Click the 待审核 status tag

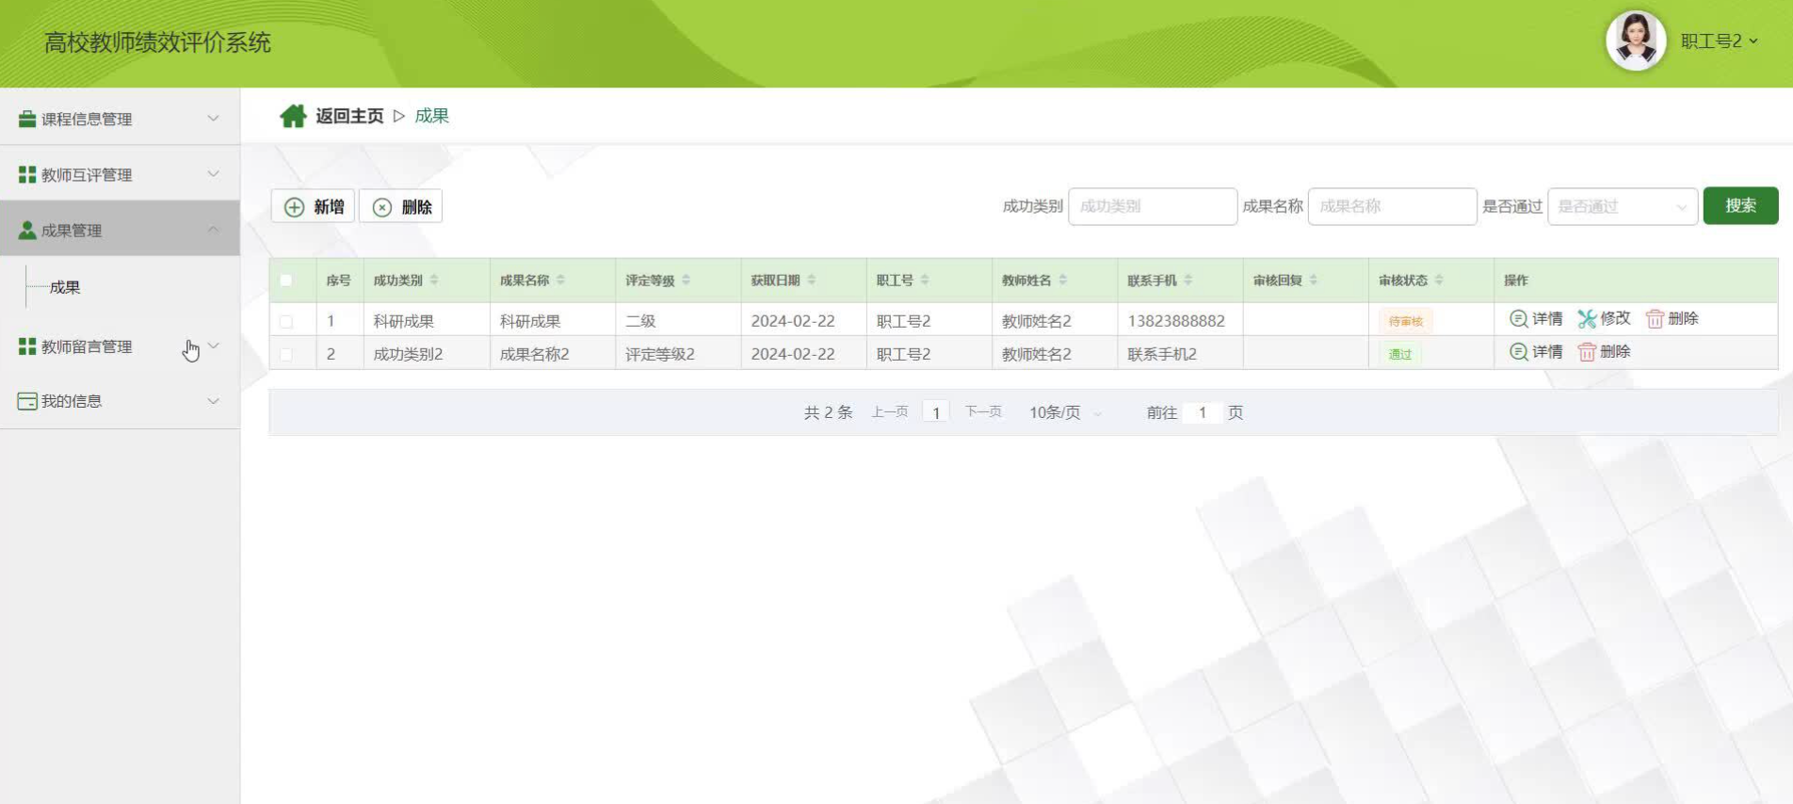[1405, 321]
